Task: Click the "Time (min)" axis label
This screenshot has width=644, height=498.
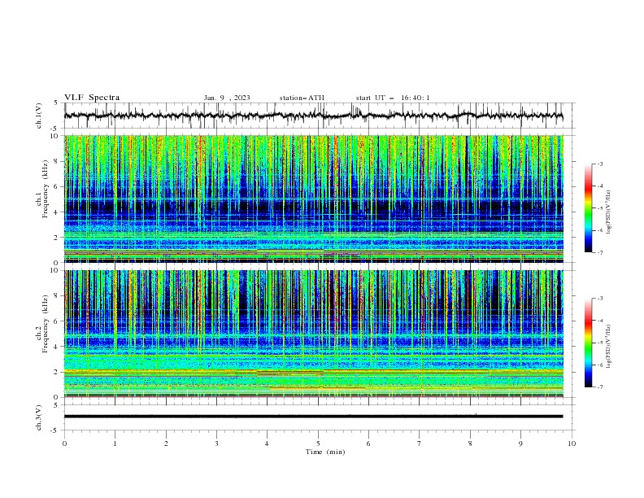Action: point(325,452)
